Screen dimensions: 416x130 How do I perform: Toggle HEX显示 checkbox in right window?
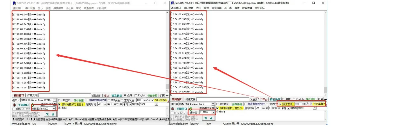(218, 104)
